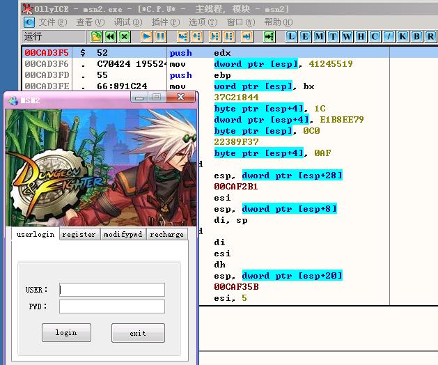Click the operand dword ptr [esp+28]
The height and width of the screenshot is (365, 438).
click(x=292, y=176)
